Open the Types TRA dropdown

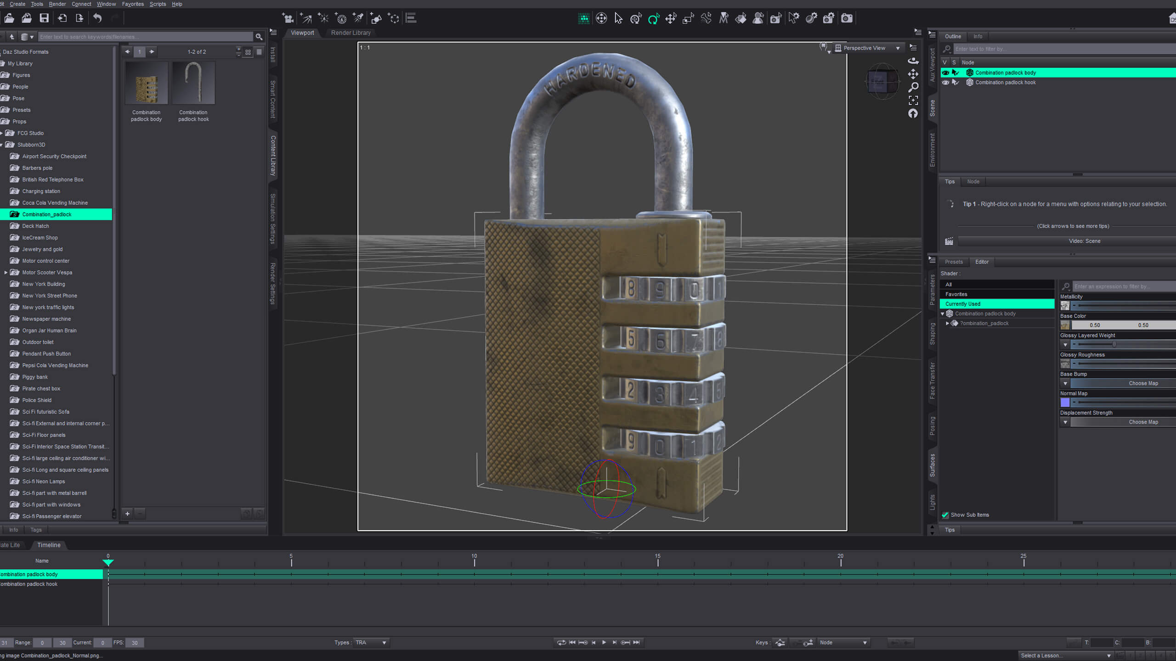point(371,643)
